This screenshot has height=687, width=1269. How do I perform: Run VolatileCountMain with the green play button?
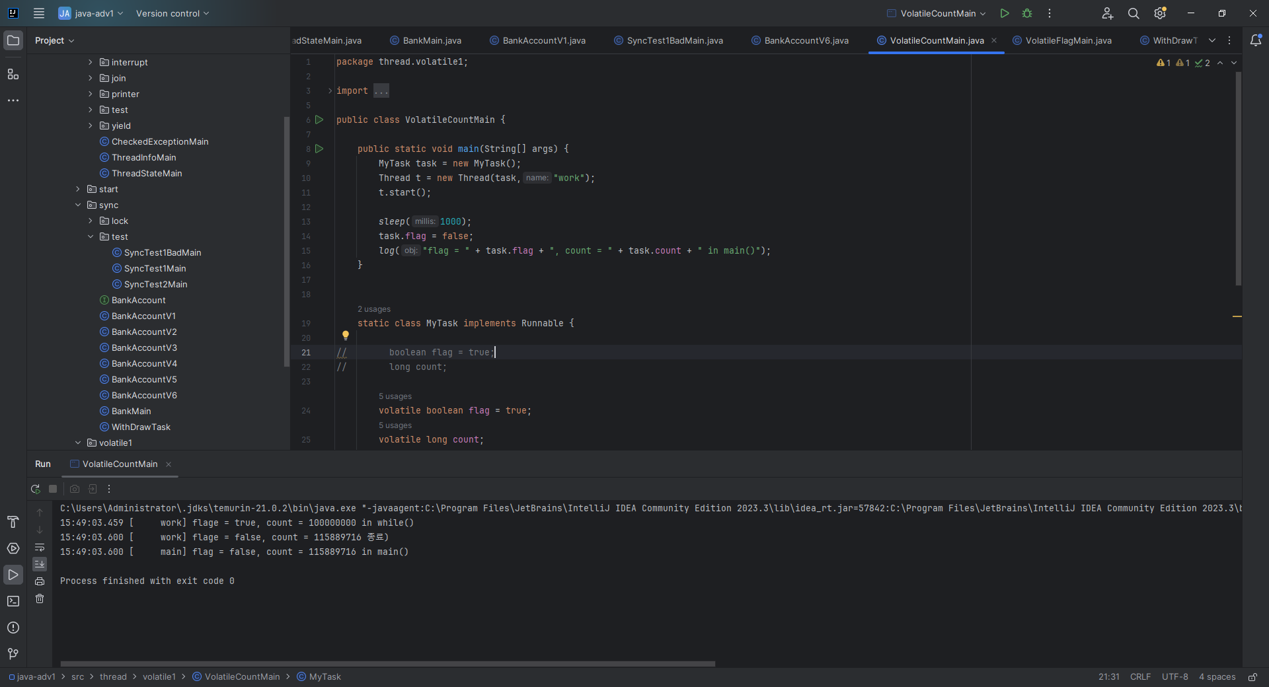pyautogui.click(x=1005, y=13)
